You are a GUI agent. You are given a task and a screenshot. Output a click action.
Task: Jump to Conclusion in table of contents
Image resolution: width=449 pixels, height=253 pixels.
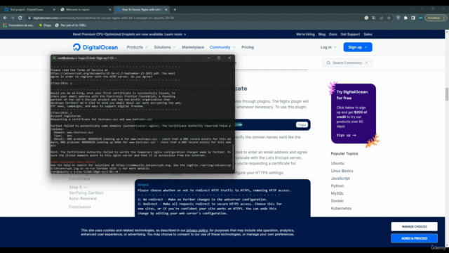79,207
